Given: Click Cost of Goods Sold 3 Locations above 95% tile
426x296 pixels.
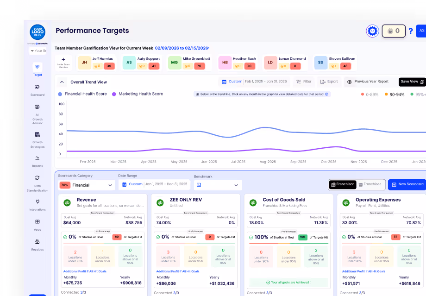Looking at the screenshot, I should tap(316, 256).
